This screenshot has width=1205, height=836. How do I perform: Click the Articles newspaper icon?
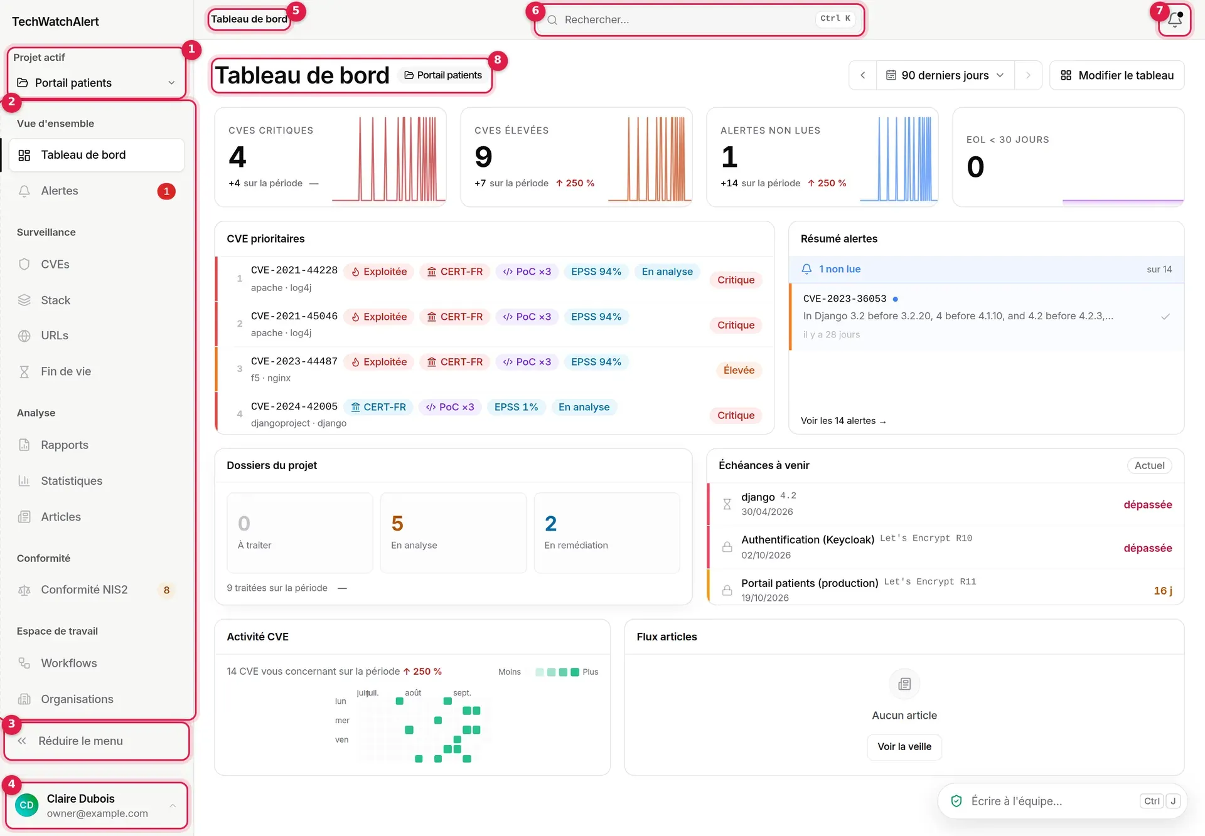tap(24, 517)
